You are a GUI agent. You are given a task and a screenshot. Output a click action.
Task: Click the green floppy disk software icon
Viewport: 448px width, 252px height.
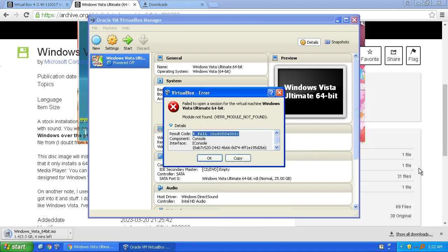23,52
